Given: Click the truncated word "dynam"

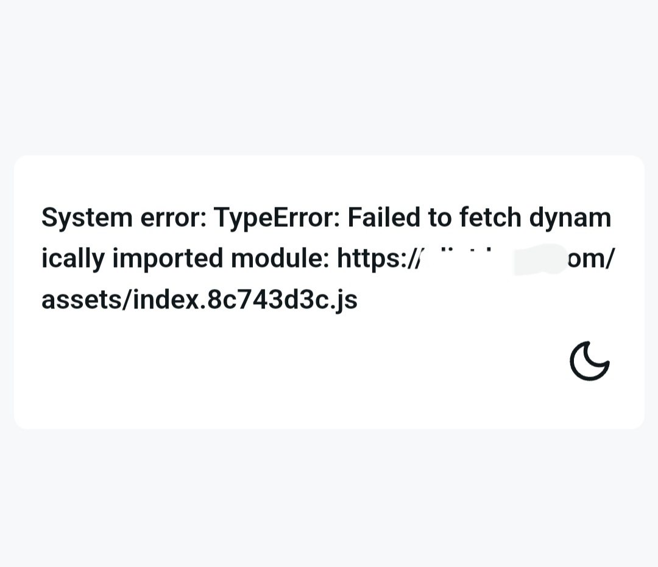Looking at the screenshot, I should (x=570, y=218).
